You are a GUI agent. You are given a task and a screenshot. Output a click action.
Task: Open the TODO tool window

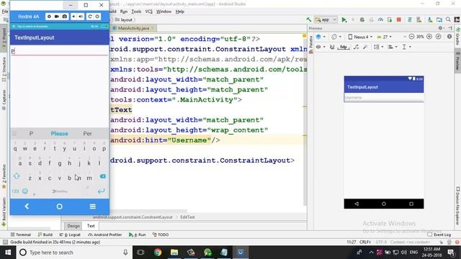coord(161,235)
